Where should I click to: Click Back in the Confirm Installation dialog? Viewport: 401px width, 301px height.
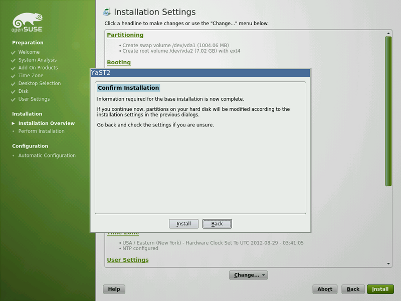pos(217,223)
